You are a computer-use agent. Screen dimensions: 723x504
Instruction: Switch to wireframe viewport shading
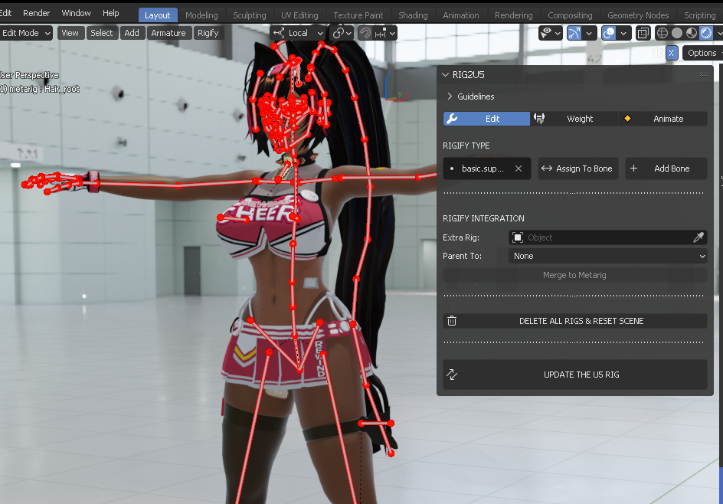(x=662, y=33)
